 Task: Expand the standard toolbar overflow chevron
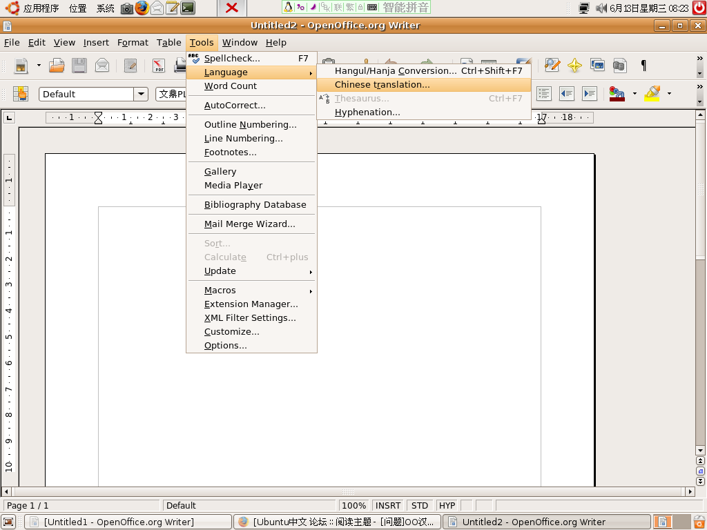click(x=699, y=58)
